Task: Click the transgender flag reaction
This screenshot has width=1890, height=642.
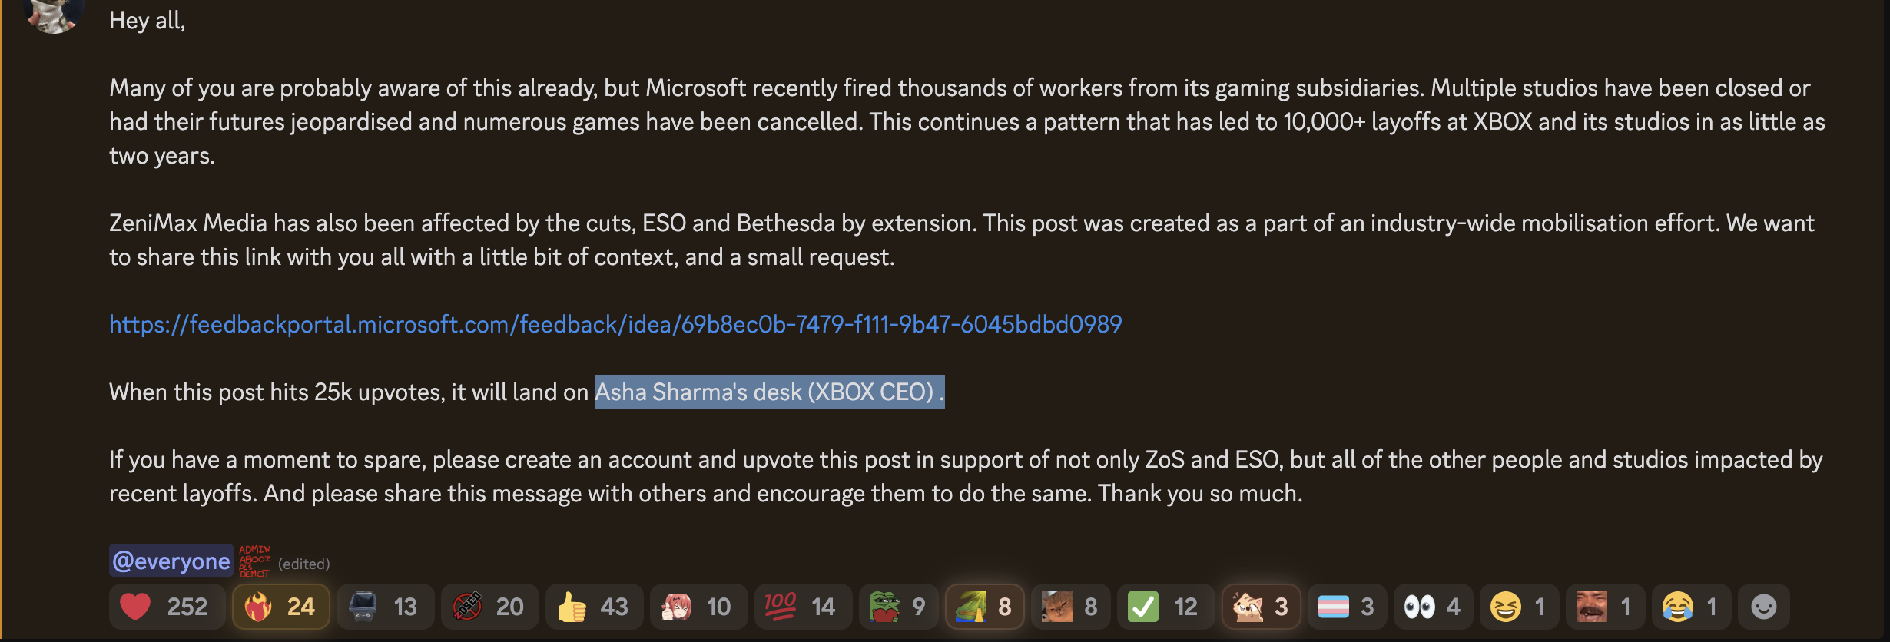Action: point(1347,607)
